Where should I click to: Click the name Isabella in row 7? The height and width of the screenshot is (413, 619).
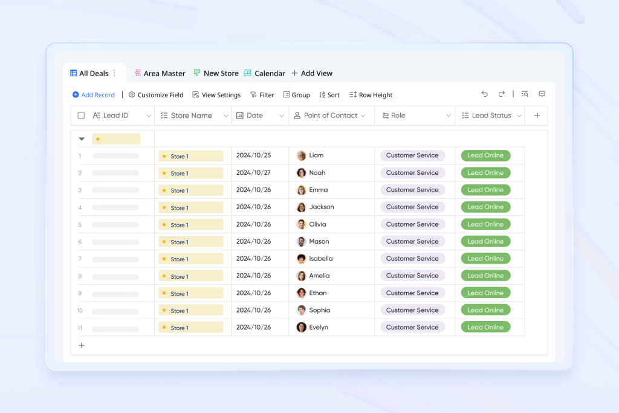[320, 259]
